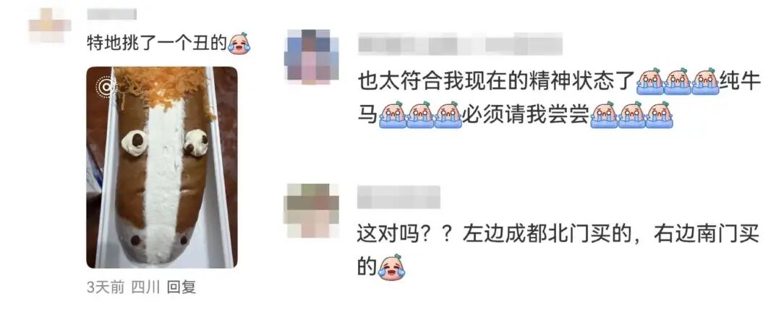
Task: Click blurred username above 特地挑了一个丑的
Action: click(x=111, y=14)
